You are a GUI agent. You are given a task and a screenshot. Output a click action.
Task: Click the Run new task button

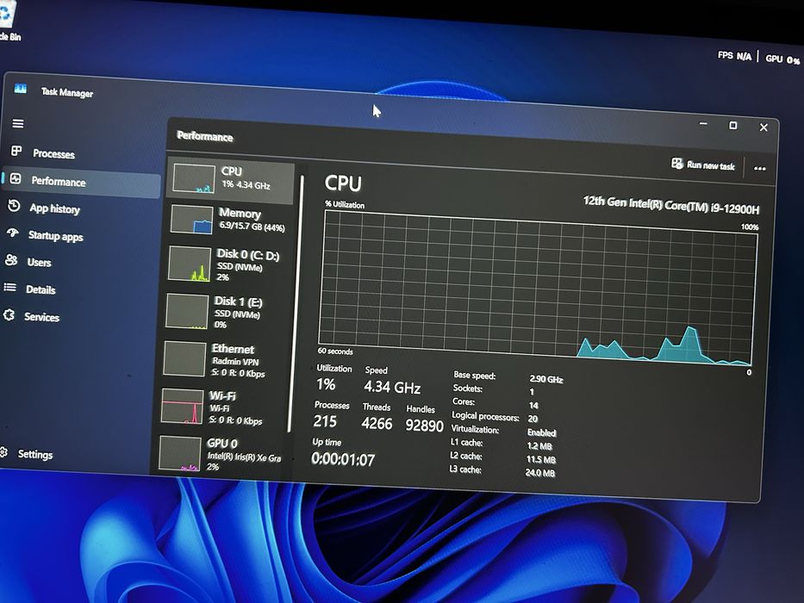pos(703,165)
